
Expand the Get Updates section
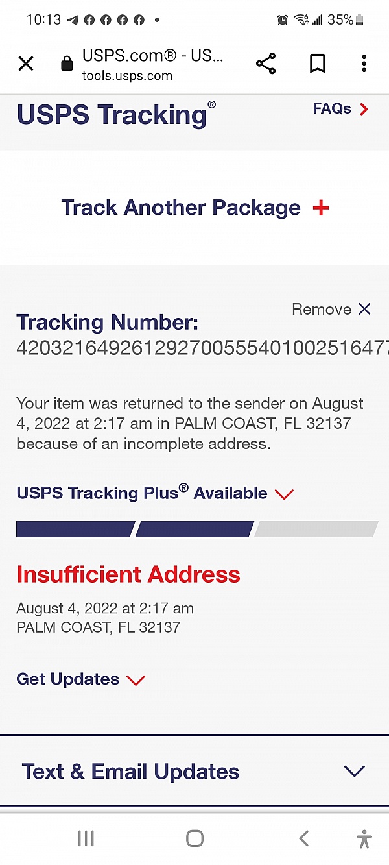80,679
